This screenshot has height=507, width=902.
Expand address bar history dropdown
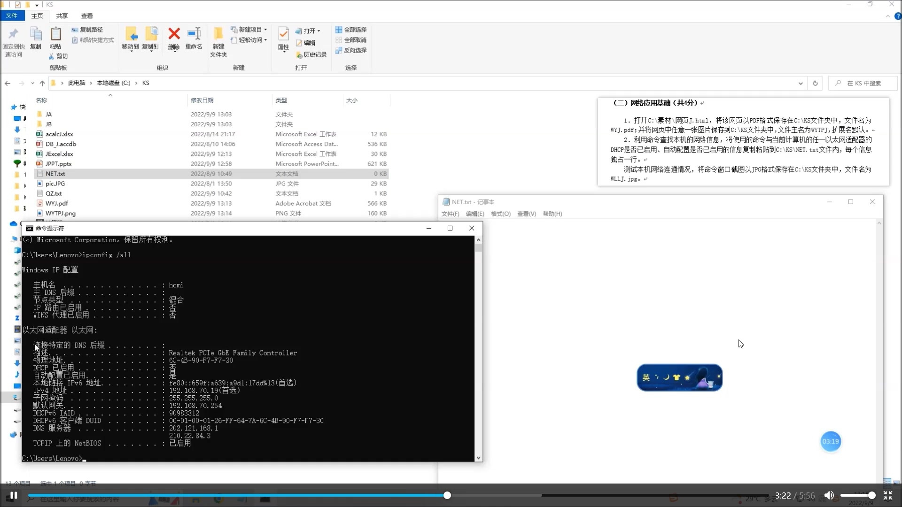(801, 83)
